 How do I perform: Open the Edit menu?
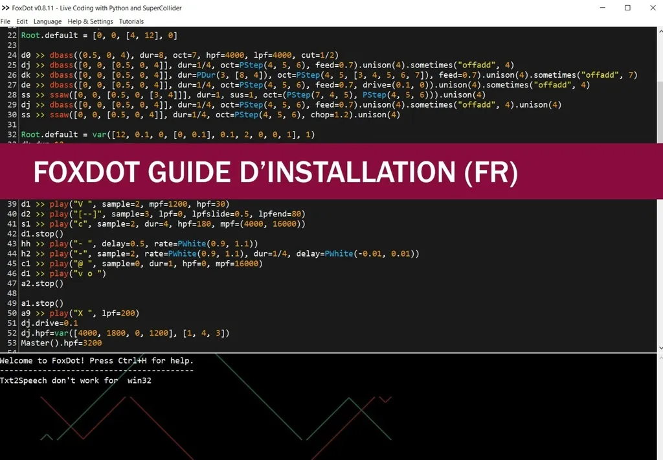(22, 21)
